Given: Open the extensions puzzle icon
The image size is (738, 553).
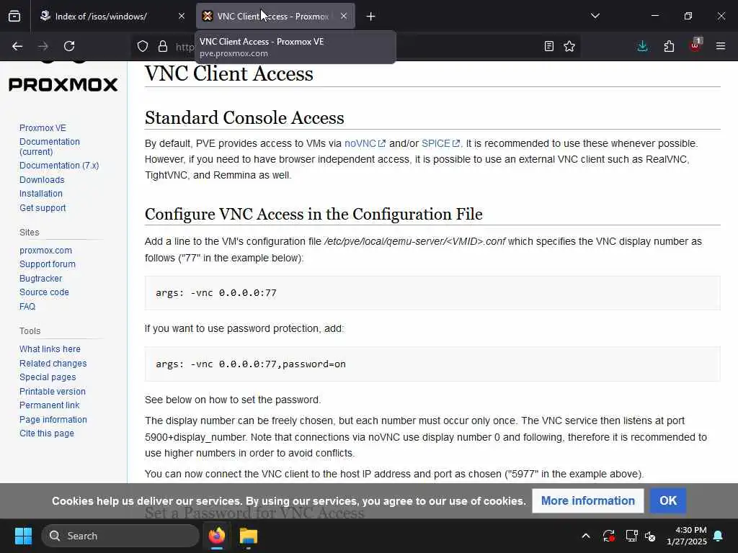Looking at the screenshot, I should tap(669, 46).
